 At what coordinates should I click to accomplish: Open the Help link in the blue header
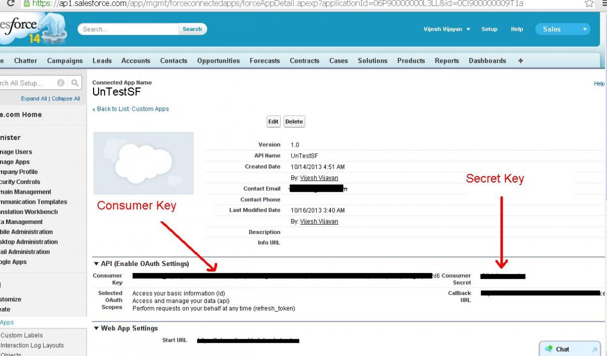[x=517, y=29]
